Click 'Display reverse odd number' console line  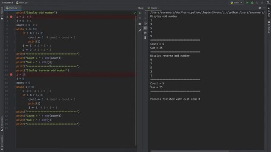coord(170,56)
